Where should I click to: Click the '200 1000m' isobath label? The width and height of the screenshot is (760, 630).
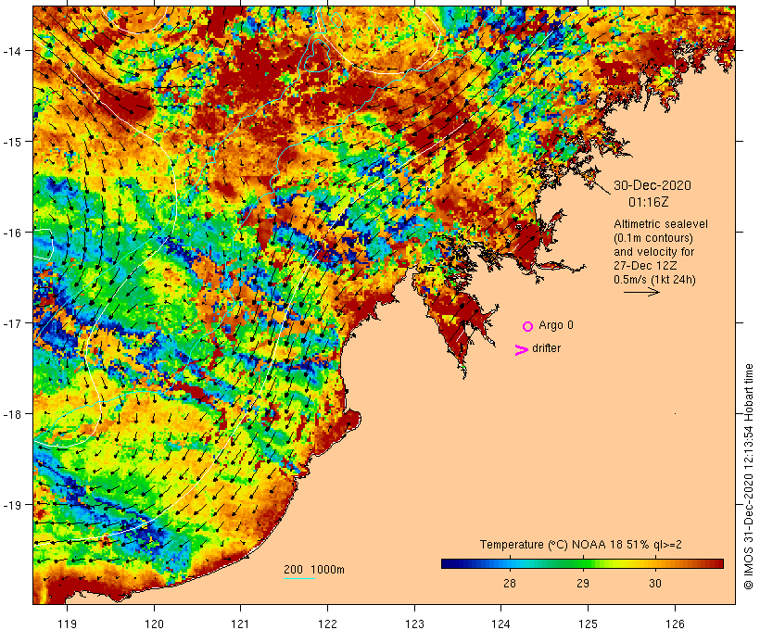click(x=314, y=570)
